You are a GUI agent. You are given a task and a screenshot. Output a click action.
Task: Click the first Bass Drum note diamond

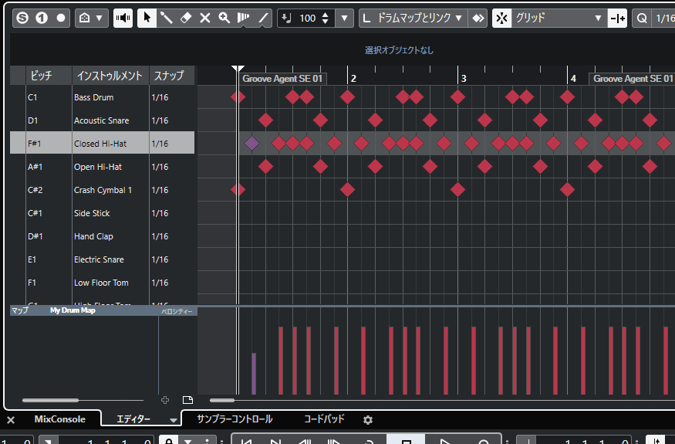238,97
